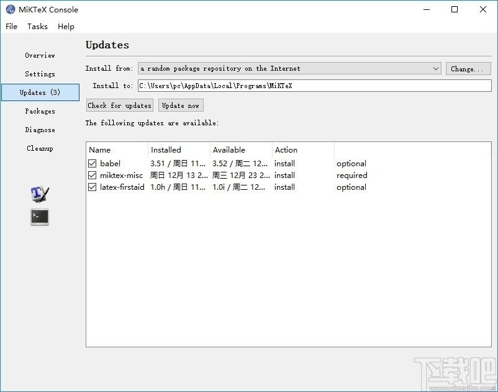The height and width of the screenshot is (392, 498).
Task: Sort updates by Name column header
Action: click(x=117, y=150)
